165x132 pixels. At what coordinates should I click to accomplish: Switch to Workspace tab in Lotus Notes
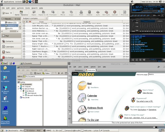click(x=79, y=70)
